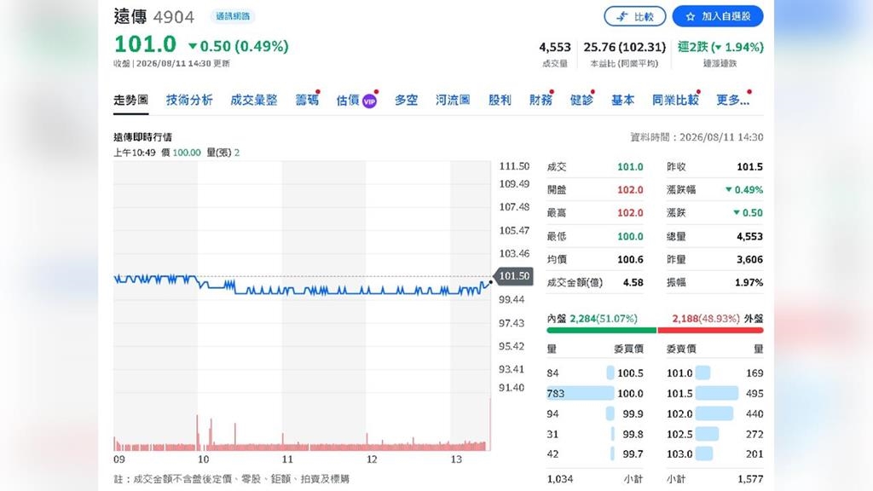The width and height of the screenshot is (873, 491).
Task: Click the purple VIP badge icon
Action: pyautogui.click(x=369, y=101)
